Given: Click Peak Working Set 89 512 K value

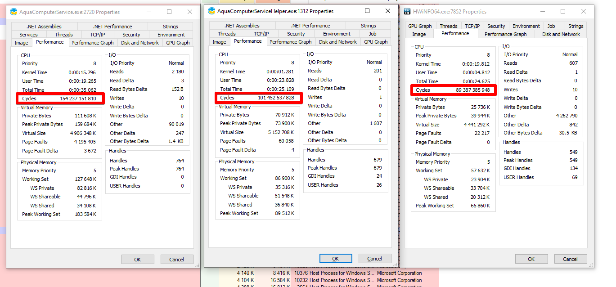Looking at the screenshot, I should (x=285, y=213).
